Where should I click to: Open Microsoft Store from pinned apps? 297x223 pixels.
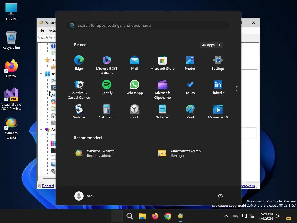[x=162, y=63]
